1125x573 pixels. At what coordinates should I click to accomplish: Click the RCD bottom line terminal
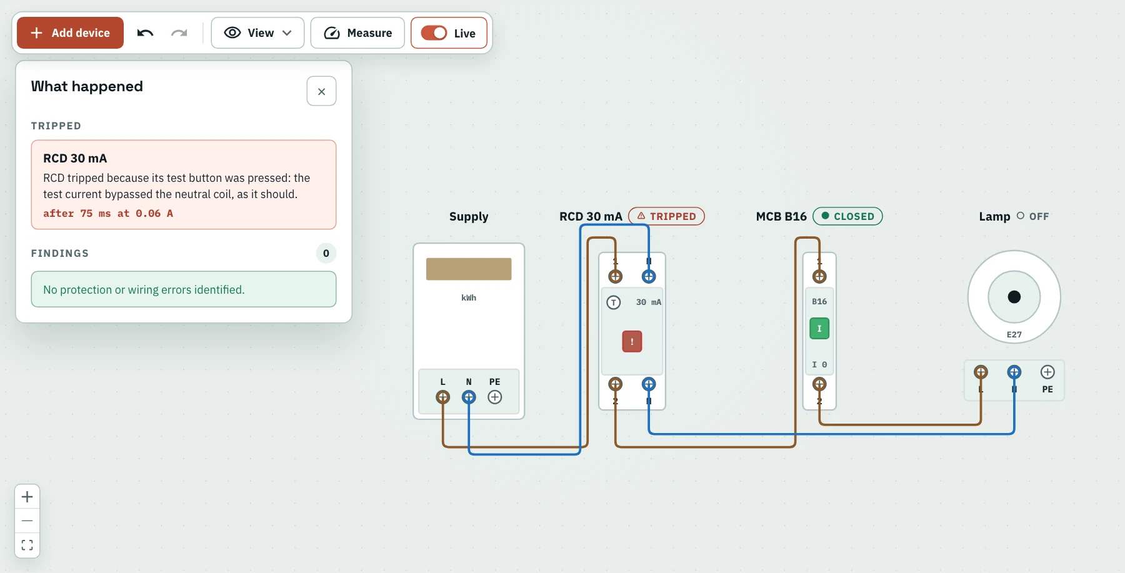coord(616,384)
